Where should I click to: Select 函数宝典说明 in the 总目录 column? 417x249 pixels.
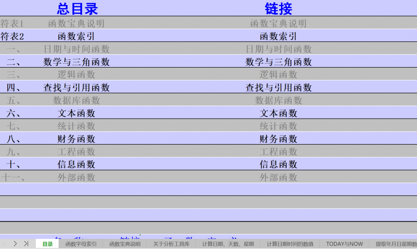click(76, 23)
